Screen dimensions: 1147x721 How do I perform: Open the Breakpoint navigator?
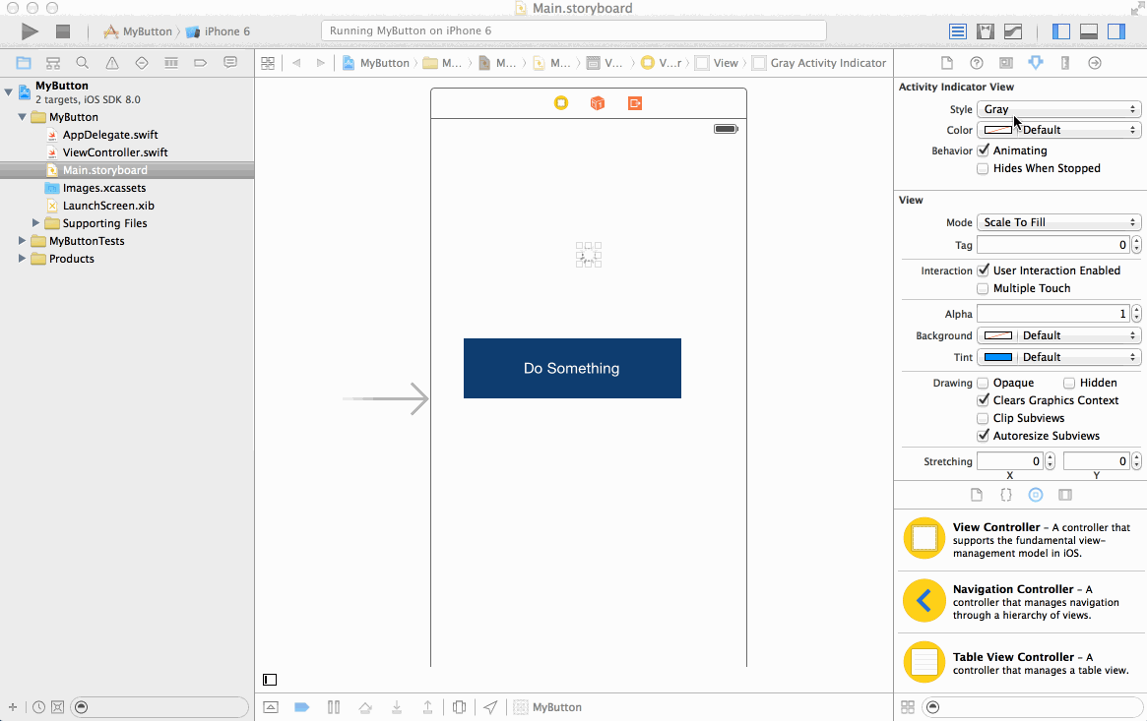(x=201, y=63)
